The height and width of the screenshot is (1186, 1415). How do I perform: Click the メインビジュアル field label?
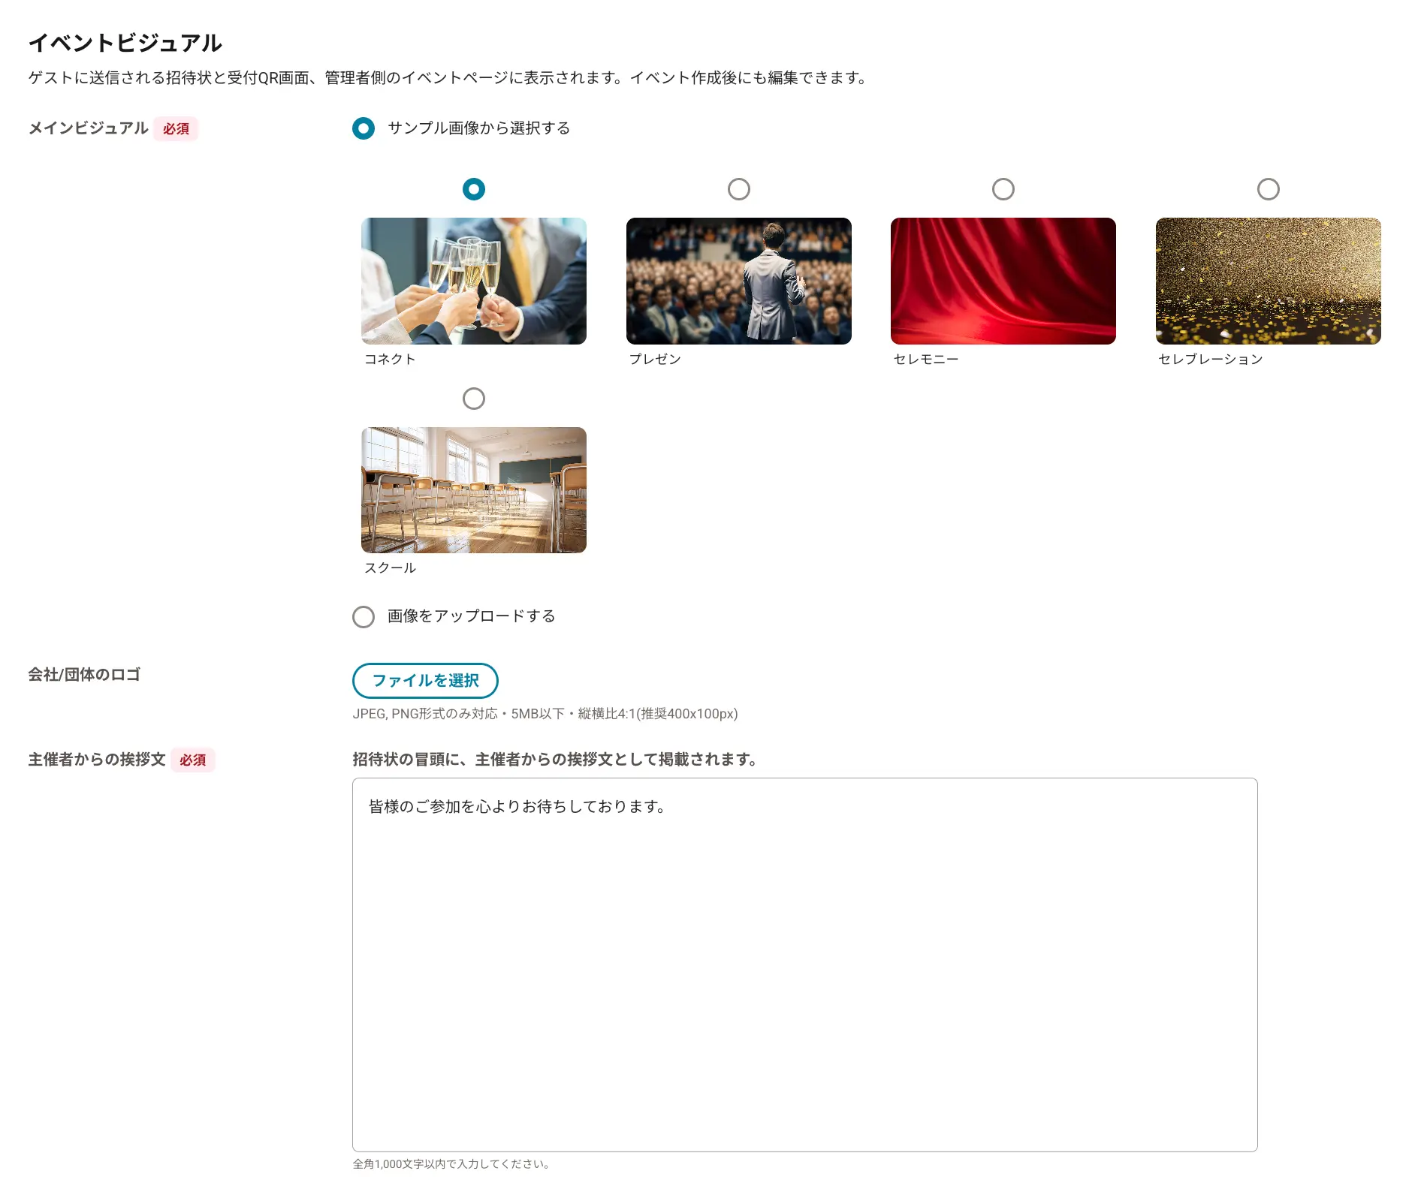click(89, 128)
